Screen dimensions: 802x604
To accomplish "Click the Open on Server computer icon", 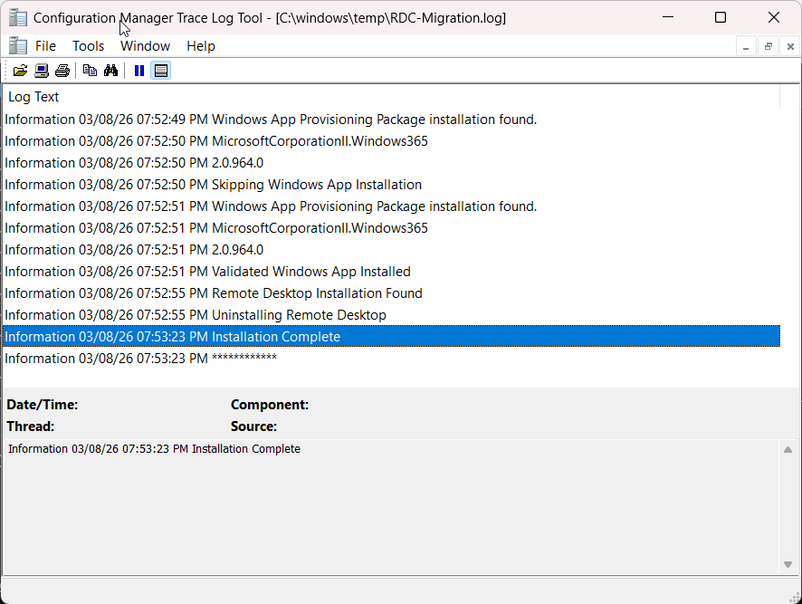I will [42, 71].
